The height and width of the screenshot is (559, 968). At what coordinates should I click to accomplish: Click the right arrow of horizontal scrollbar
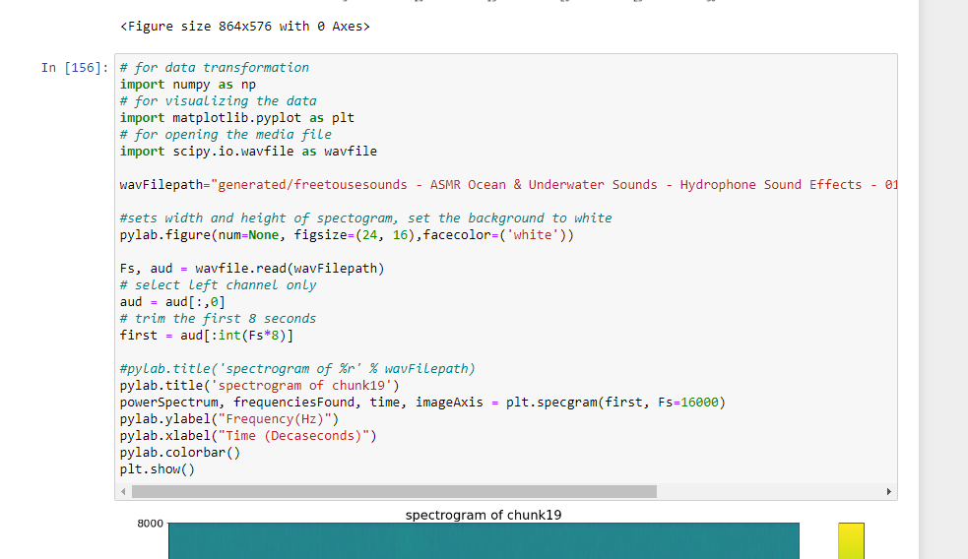tap(889, 492)
